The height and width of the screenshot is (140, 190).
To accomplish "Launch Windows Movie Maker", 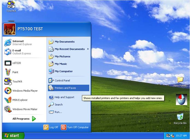I will (8, 109).
